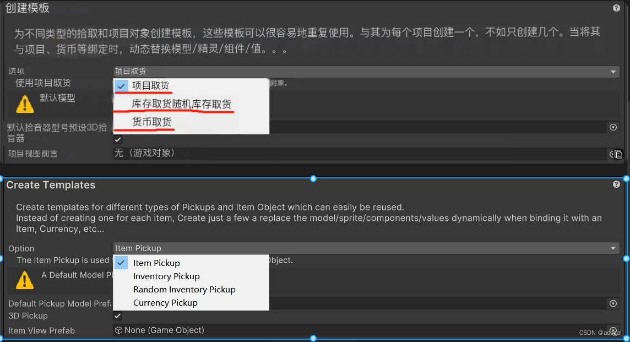Choose Currency Pickup from the list
Image resolution: width=630 pixels, height=342 pixels.
coord(191,302)
